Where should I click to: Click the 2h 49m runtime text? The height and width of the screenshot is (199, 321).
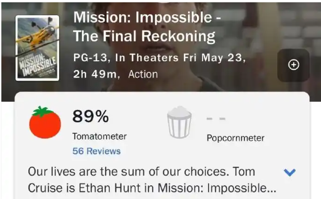(x=95, y=74)
